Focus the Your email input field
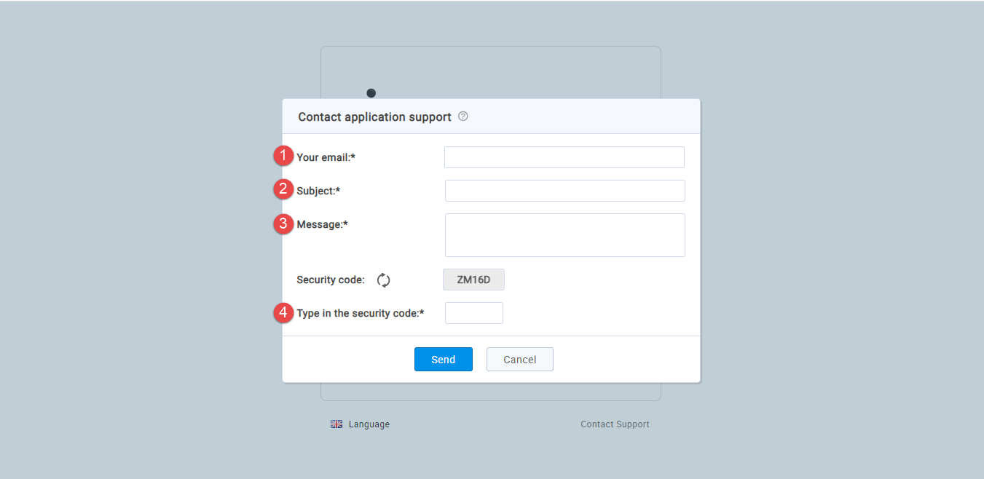Screen dimensions: 984x479 point(564,157)
